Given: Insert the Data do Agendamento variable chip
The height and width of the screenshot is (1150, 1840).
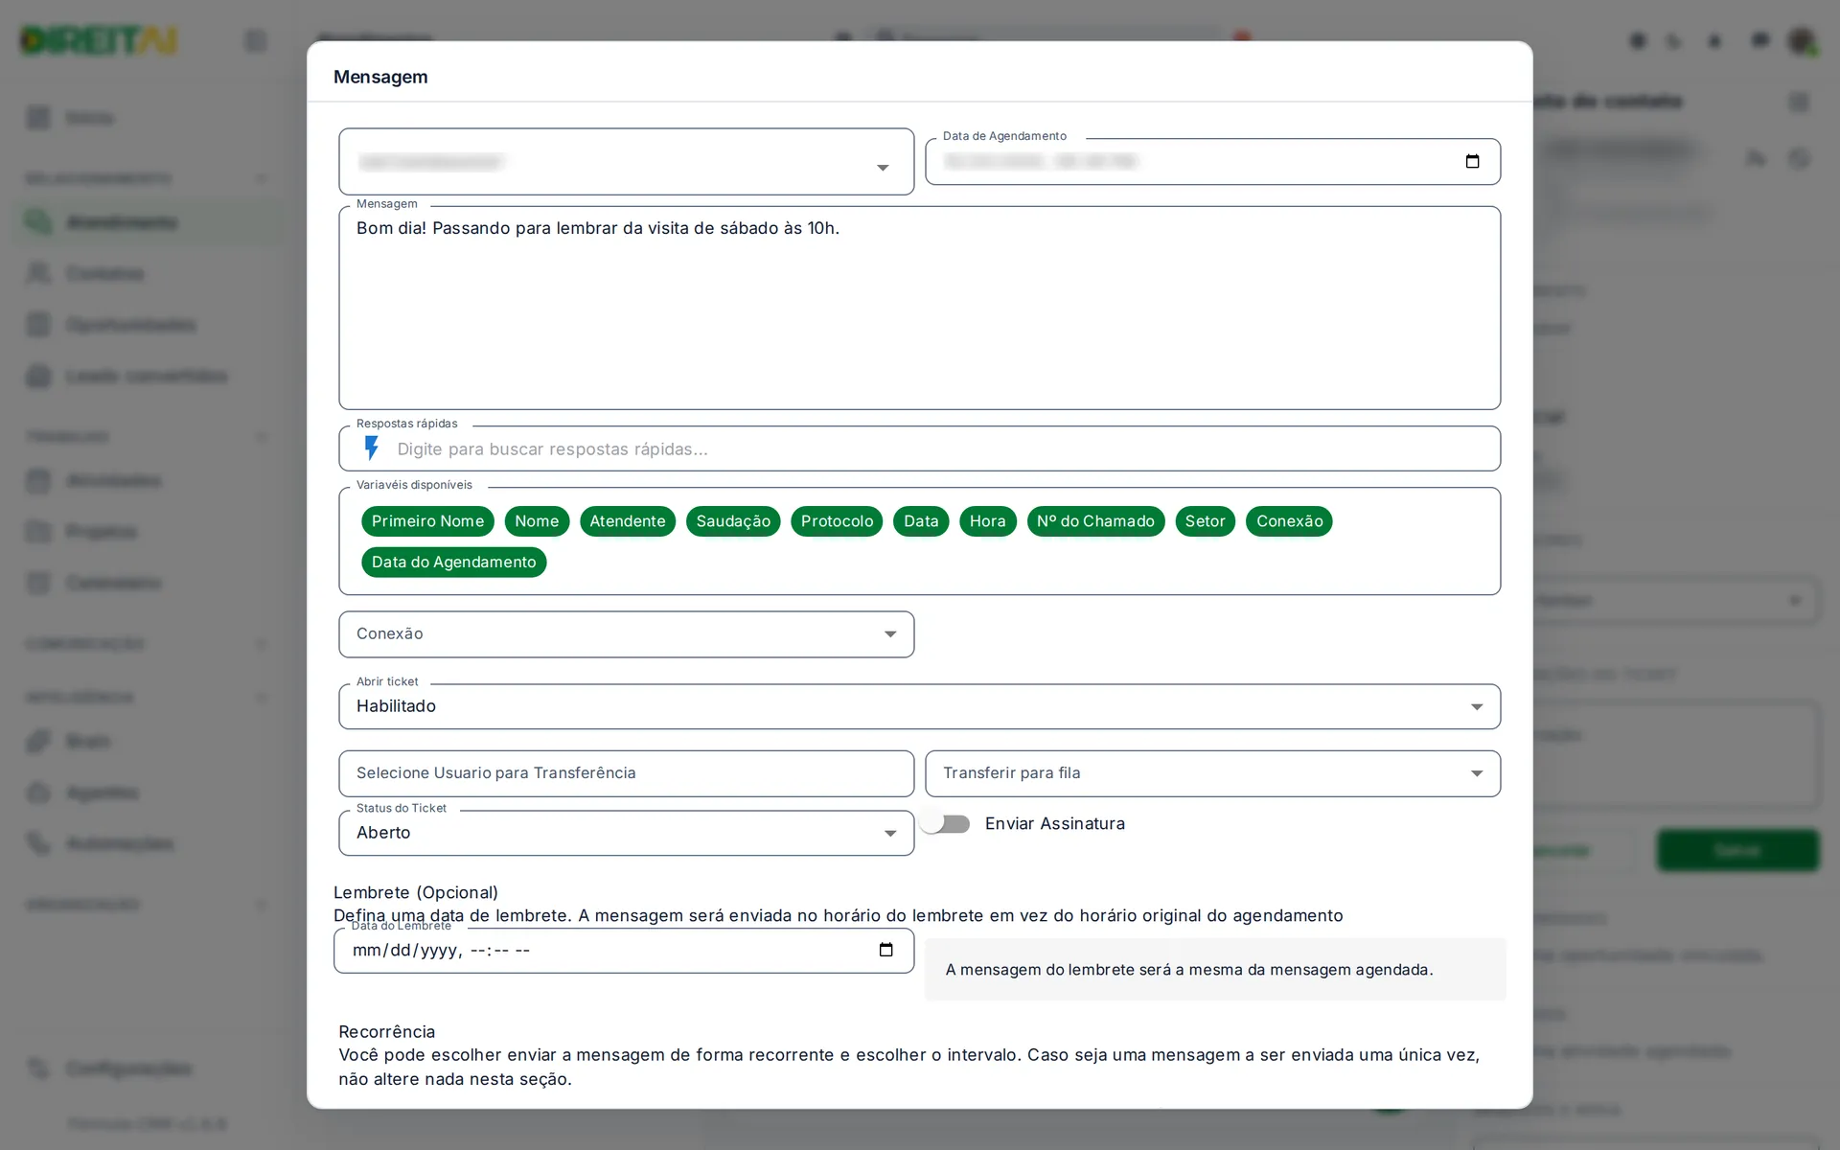Looking at the screenshot, I should (453, 563).
